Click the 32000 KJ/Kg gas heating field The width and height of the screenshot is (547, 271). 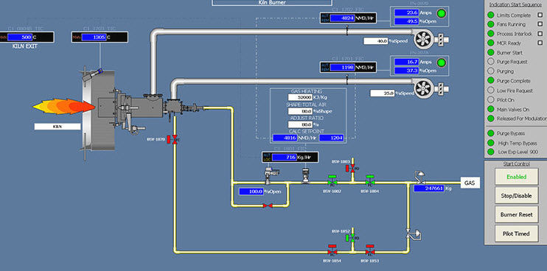(300, 97)
